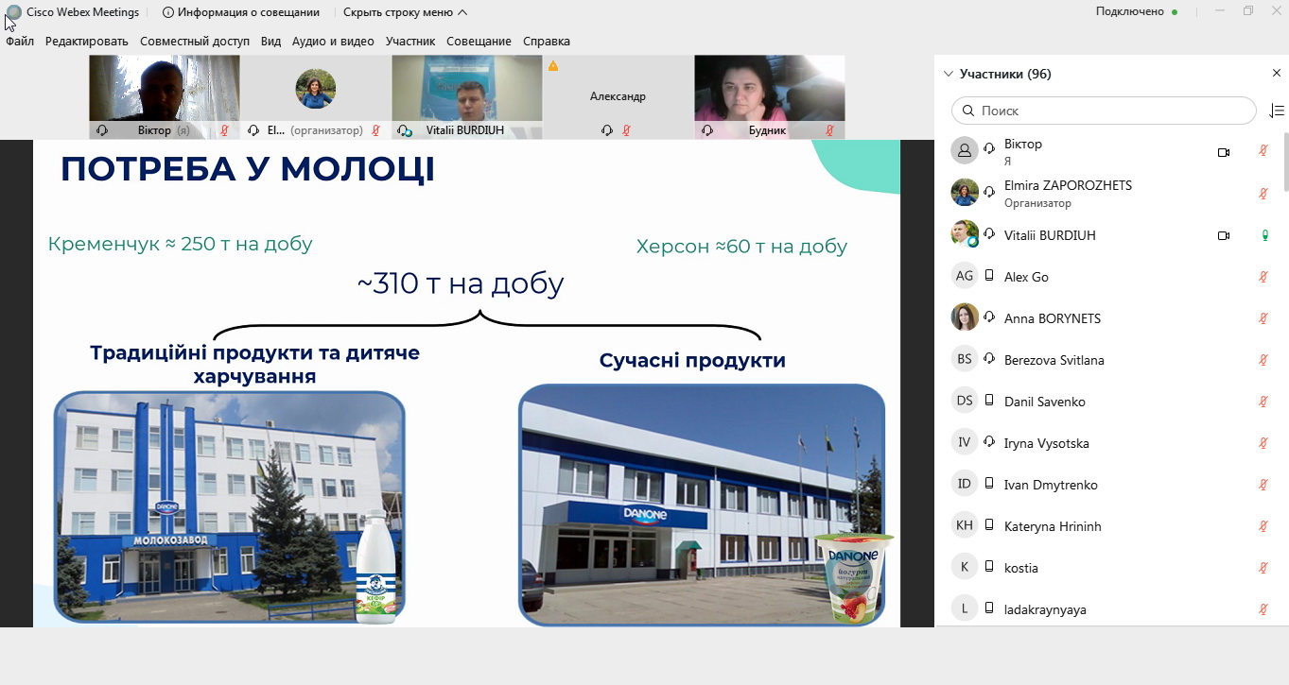Toggle the muted mic on Александр's video tile
Image resolution: width=1289 pixels, height=685 pixels.
[x=626, y=130]
